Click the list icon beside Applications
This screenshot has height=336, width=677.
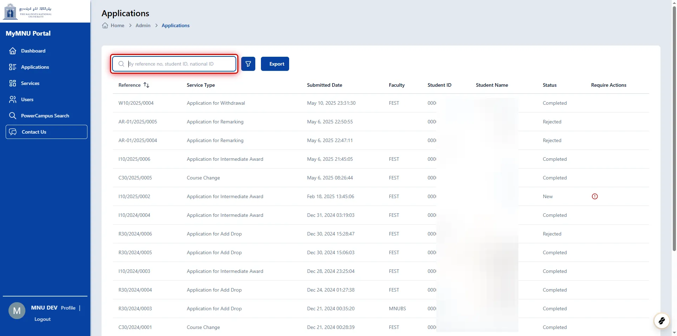(13, 67)
